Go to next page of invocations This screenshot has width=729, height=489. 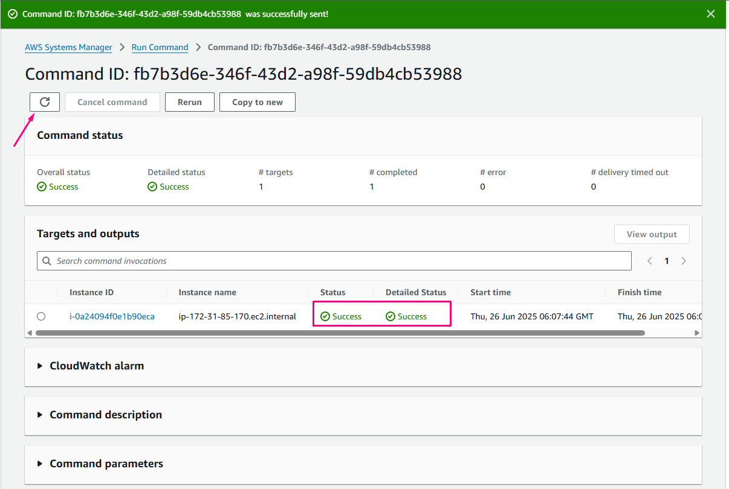pos(684,261)
